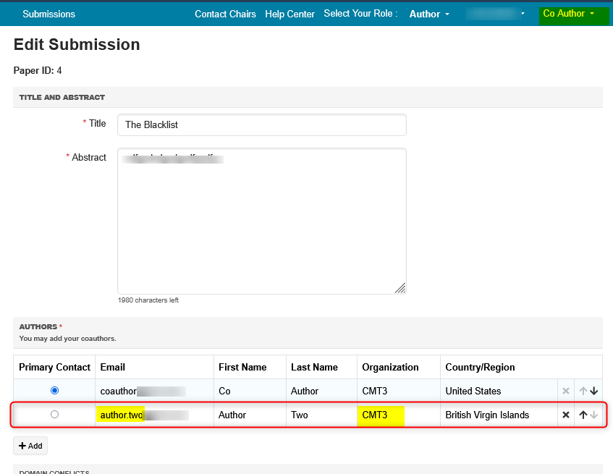Click the Contact Chairs link
This screenshot has height=474, width=613.
click(225, 14)
